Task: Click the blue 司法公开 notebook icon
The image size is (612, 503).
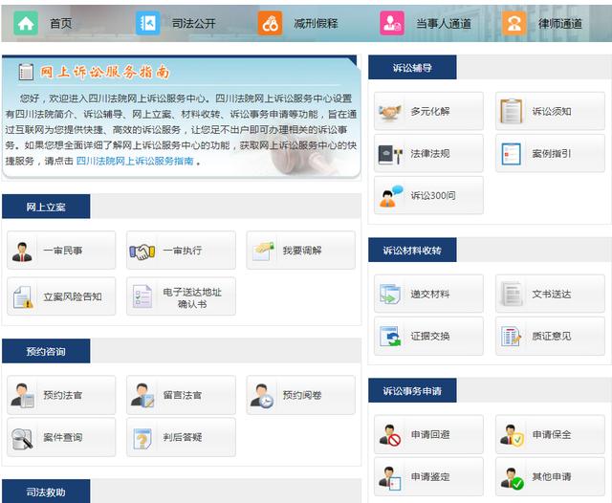Action: pos(147,23)
